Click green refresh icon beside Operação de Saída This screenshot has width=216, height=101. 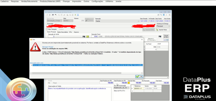click(x=87, y=37)
